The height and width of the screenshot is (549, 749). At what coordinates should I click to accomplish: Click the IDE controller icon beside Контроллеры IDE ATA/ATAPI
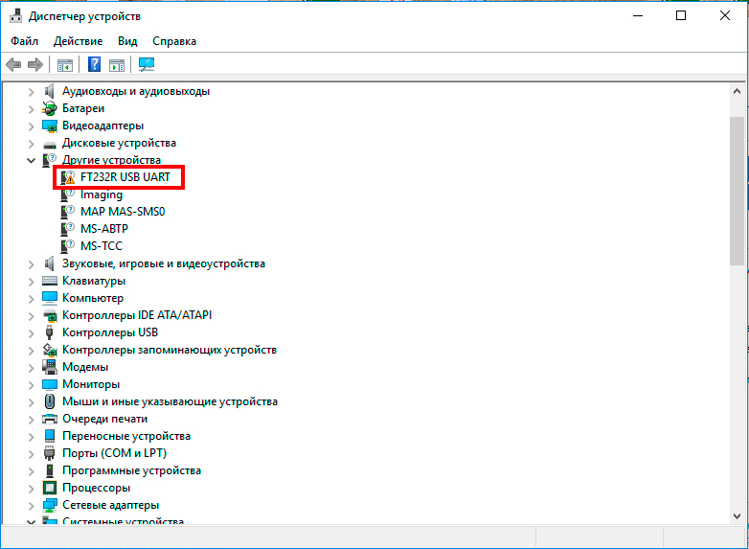[x=49, y=315]
